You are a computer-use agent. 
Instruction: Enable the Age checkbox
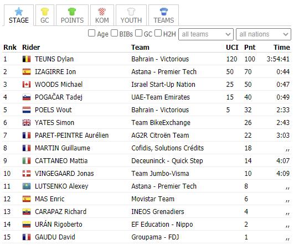coord(92,33)
